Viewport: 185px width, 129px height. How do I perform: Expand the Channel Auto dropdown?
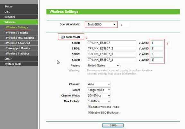click(x=99, y=84)
